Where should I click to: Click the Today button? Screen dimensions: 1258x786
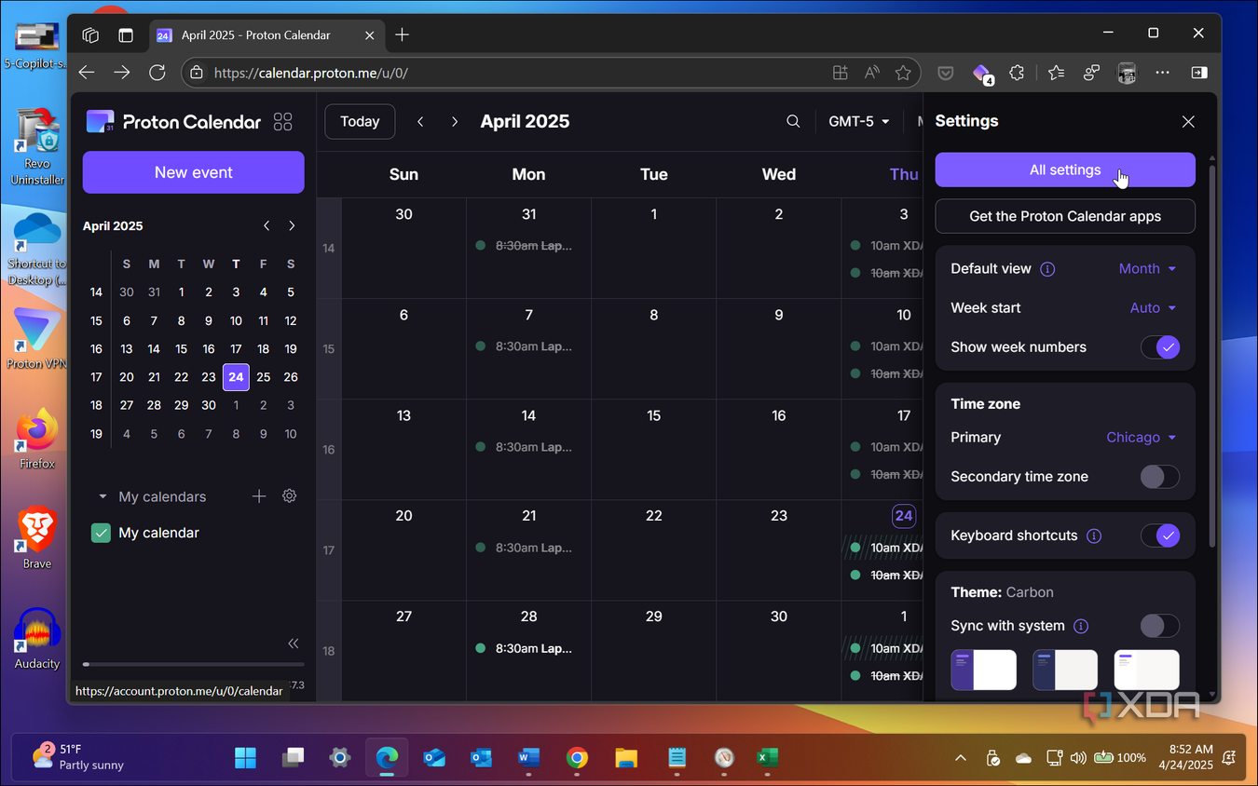[x=360, y=122]
